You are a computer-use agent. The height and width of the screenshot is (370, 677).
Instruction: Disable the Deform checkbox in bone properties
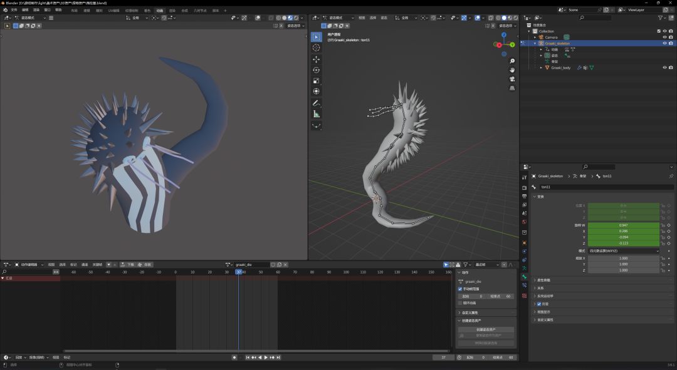(x=539, y=304)
